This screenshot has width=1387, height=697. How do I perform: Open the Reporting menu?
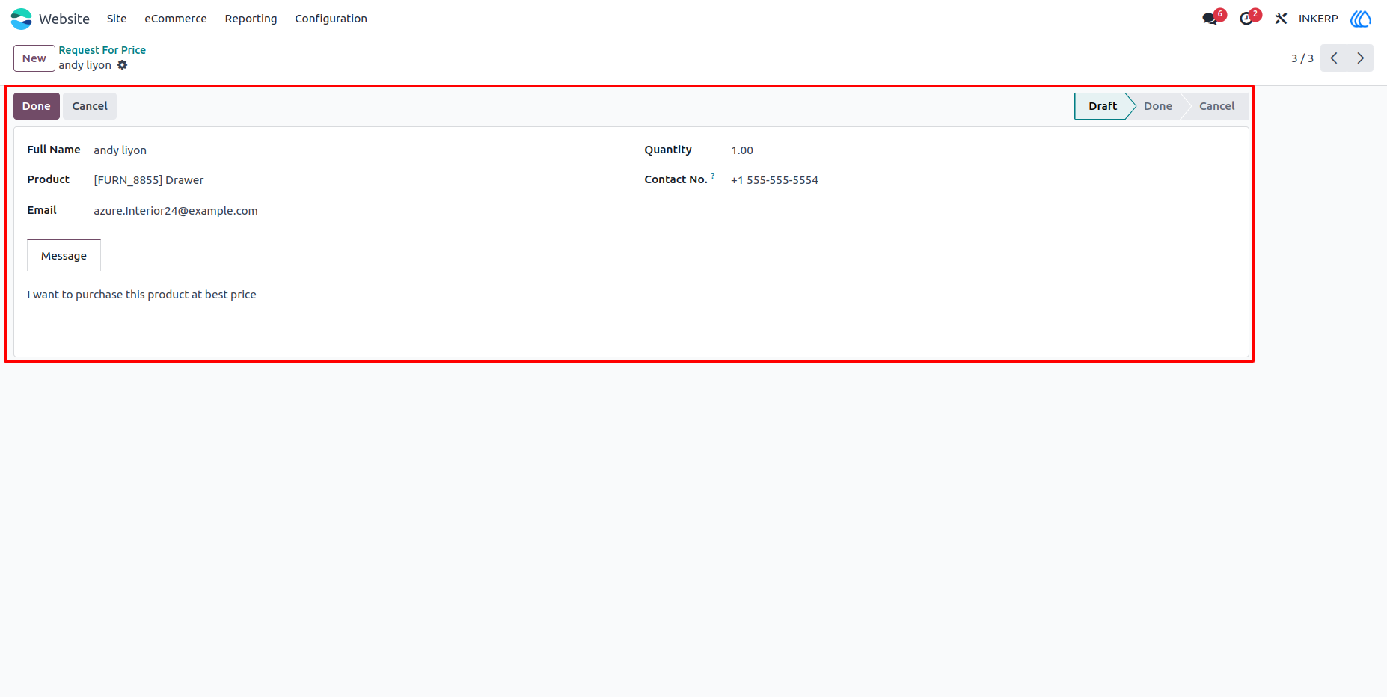pos(251,19)
